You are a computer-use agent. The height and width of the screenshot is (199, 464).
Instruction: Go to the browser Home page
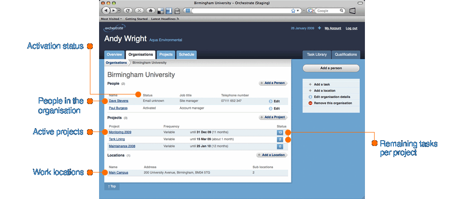[150, 10]
